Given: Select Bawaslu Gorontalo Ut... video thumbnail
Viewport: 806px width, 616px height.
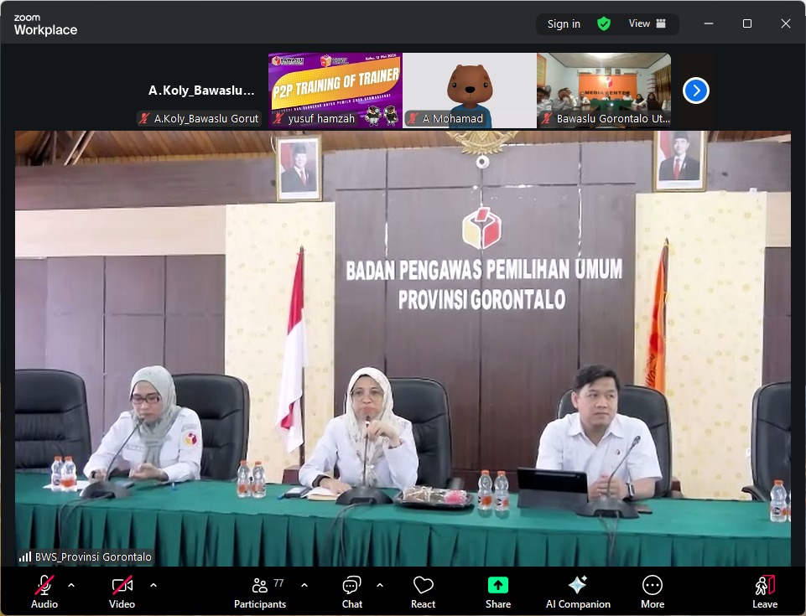Looking at the screenshot, I should pyautogui.click(x=604, y=91).
